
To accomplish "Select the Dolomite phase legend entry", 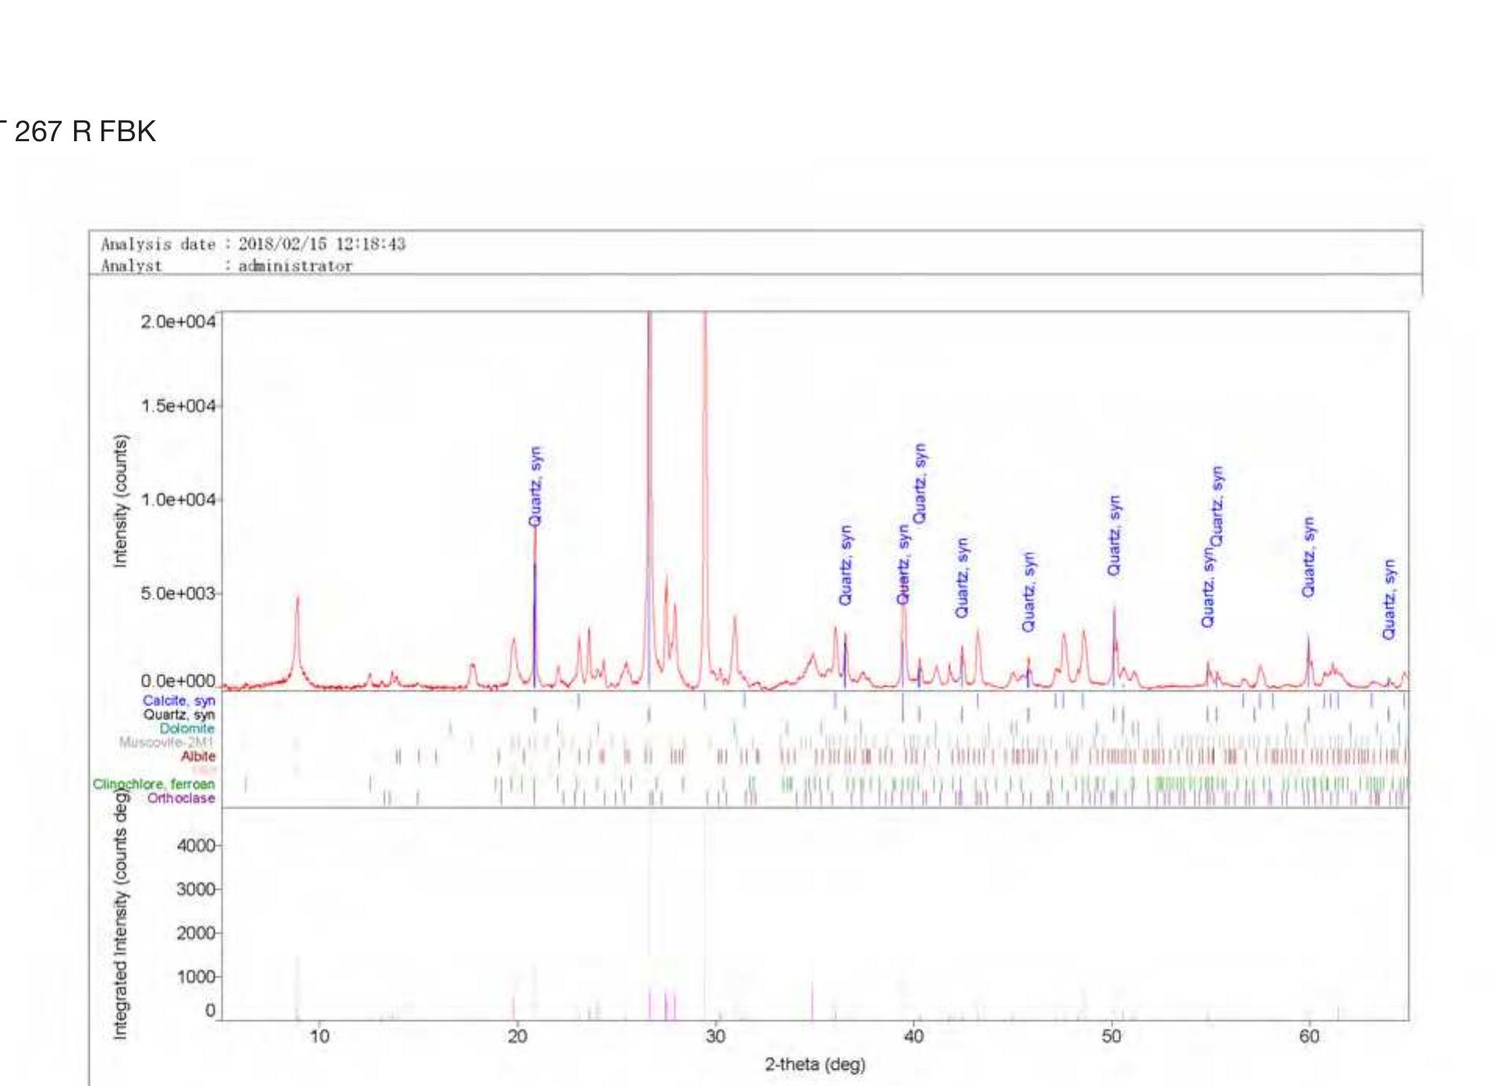I will coord(186,728).
